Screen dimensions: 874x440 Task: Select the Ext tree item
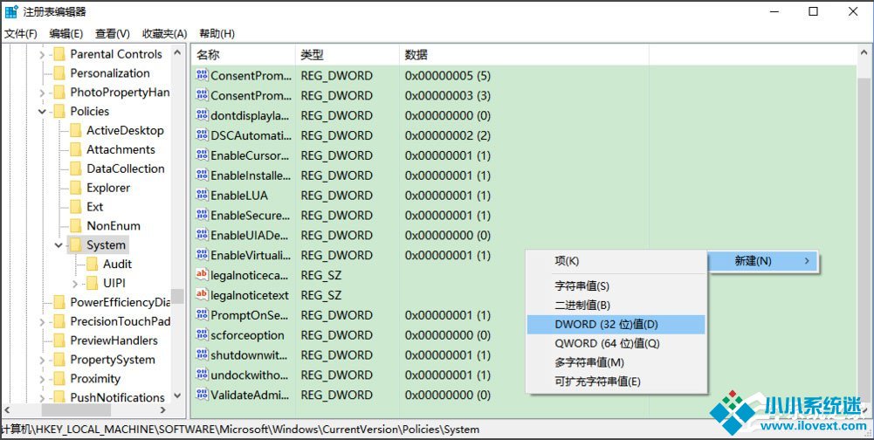(95, 207)
